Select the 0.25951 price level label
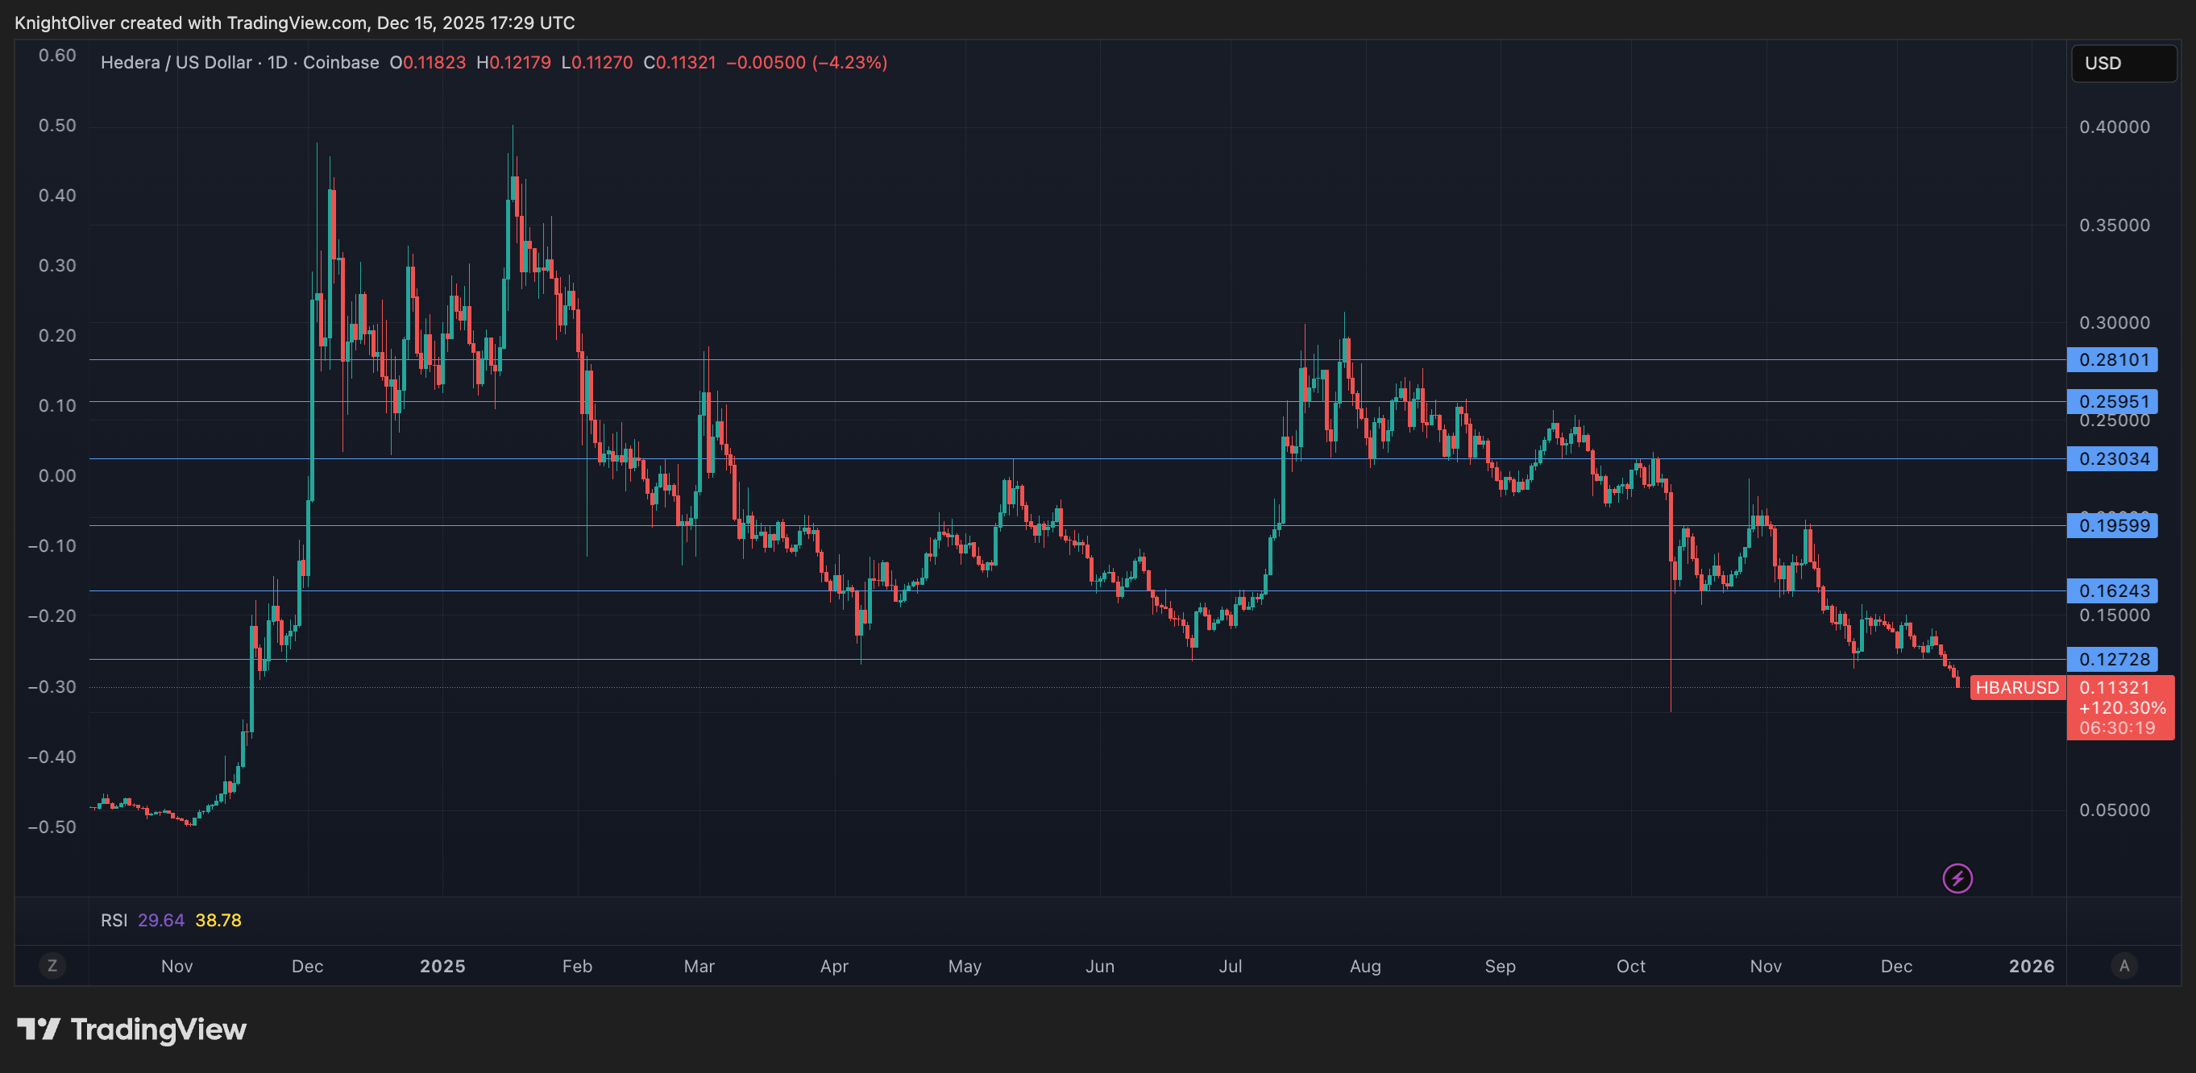This screenshot has width=2196, height=1073. pyautogui.click(x=2111, y=401)
